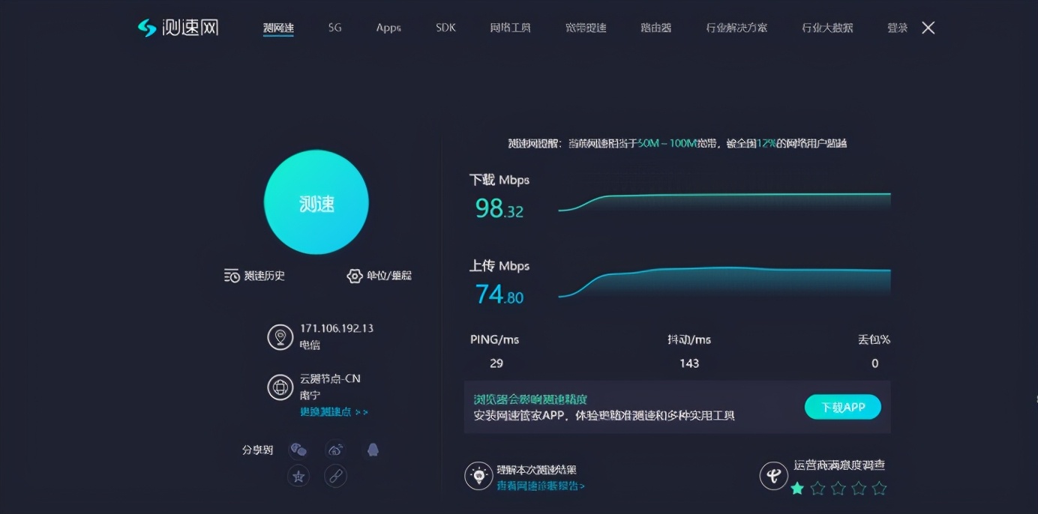This screenshot has height=514, width=1038.
Task: Click 测速历史 history label
Action: click(x=264, y=276)
